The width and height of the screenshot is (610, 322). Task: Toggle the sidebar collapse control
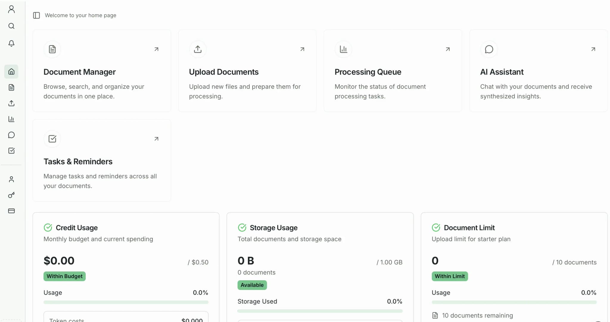tap(36, 15)
